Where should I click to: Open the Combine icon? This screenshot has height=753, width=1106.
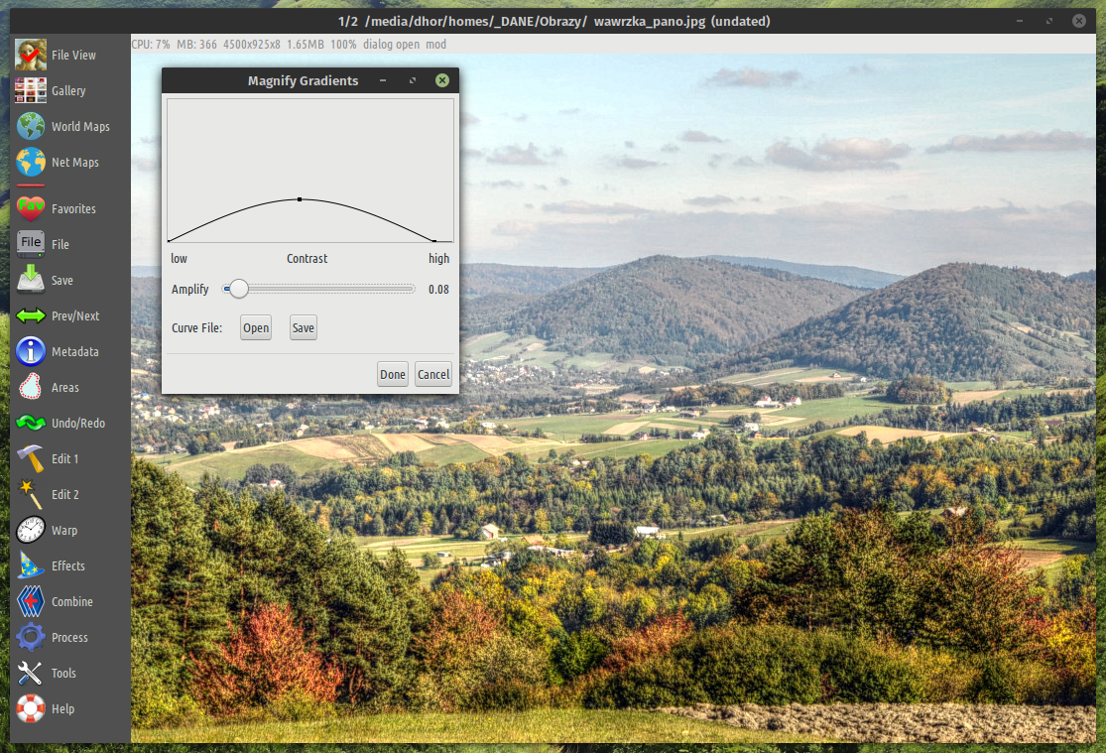31,601
